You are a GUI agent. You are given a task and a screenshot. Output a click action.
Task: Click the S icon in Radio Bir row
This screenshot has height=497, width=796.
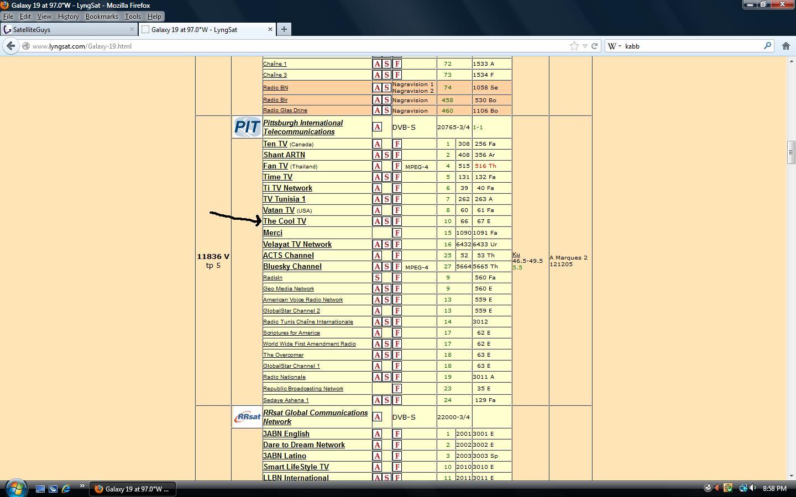pyautogui.click(x=387, y=100)
